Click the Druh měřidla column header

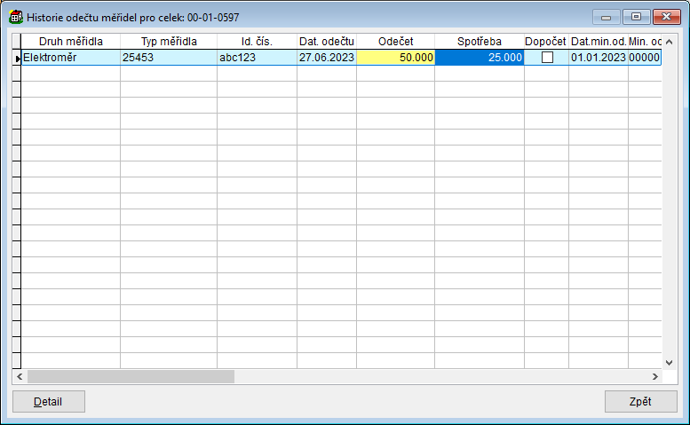pos(71,41)
